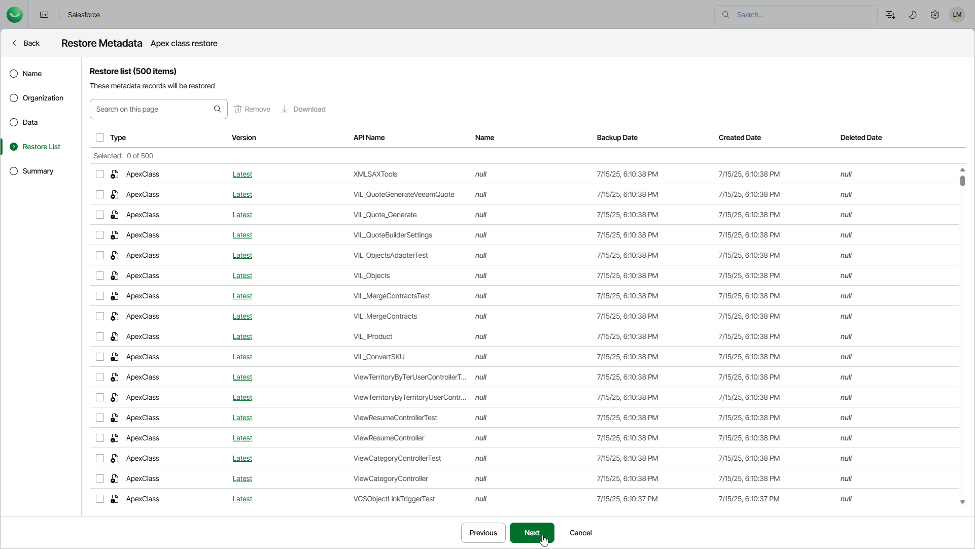This screenshot has height=549, width=975.
Task: Open the feedback chat icon
Action: click(x=890, y=15)
